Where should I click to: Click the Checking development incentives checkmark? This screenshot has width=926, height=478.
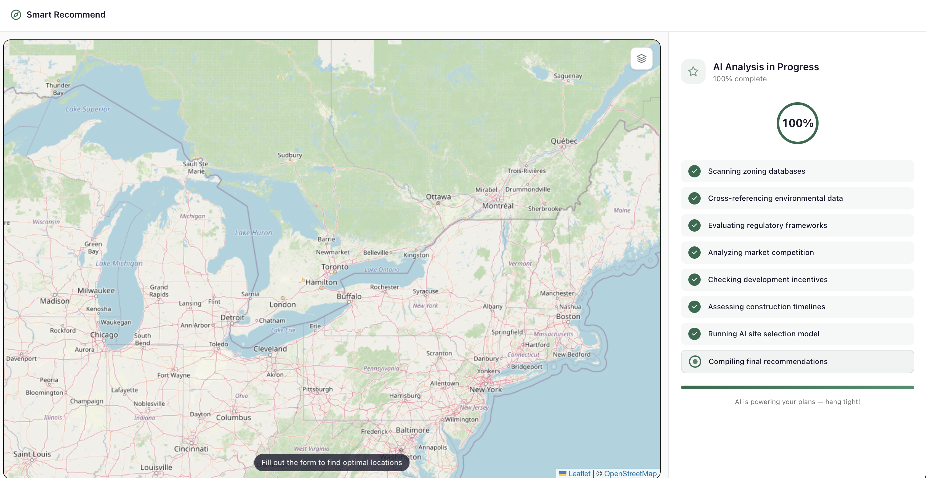click(694, 279)
